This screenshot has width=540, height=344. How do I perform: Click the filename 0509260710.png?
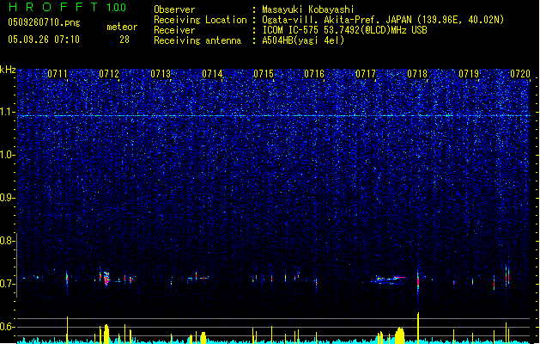pyautogui.click(x=44, y=22)
